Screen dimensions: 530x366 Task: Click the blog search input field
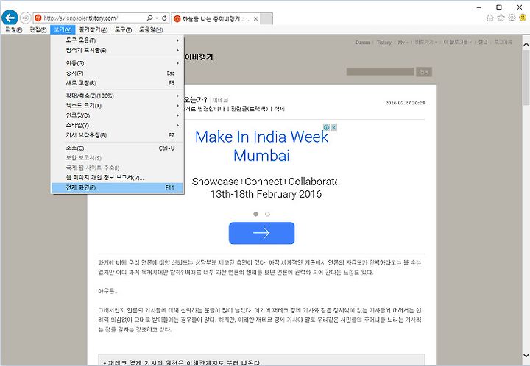381,71
